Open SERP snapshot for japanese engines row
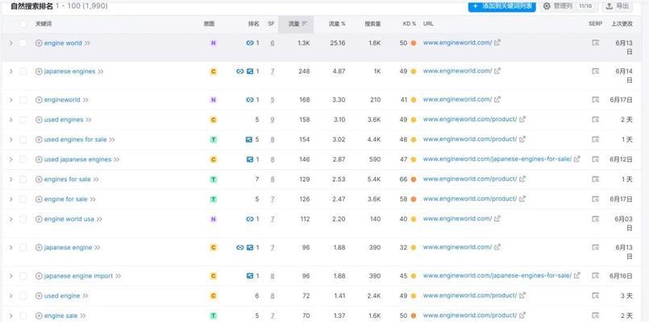Screen dimensions: 649x322 [x=595, y=71]
